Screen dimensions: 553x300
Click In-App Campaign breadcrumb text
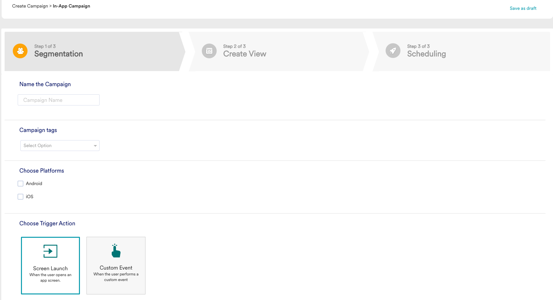pos(71,6)
